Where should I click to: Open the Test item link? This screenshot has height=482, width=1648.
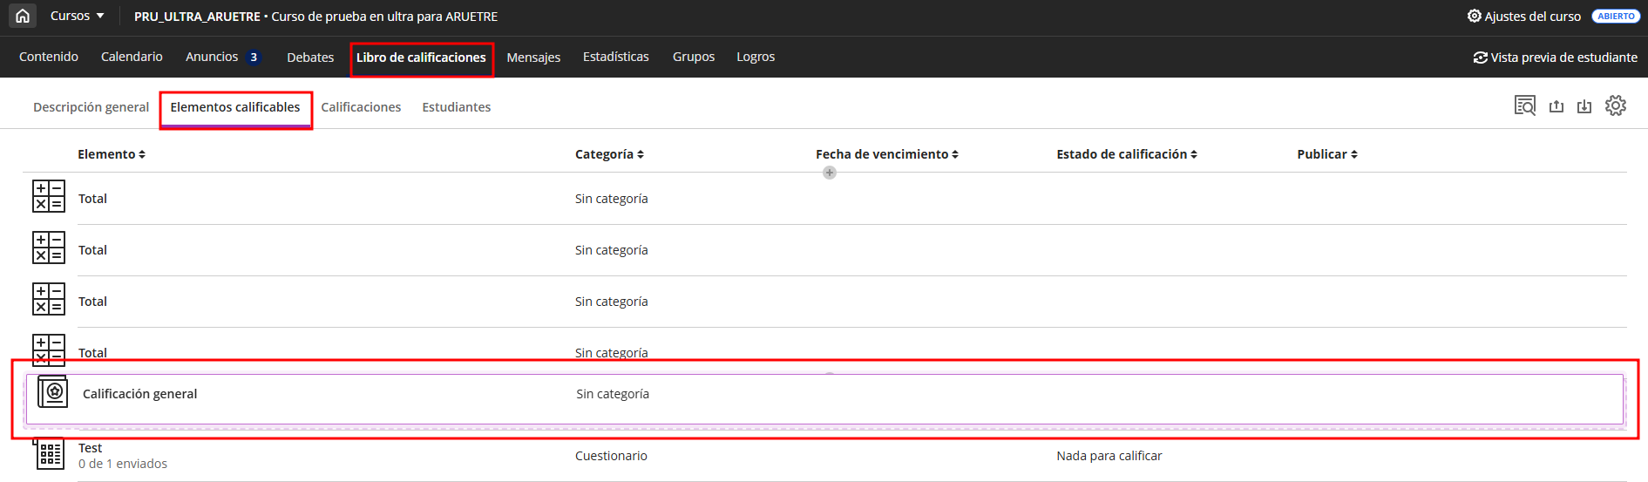click(90, 448)
